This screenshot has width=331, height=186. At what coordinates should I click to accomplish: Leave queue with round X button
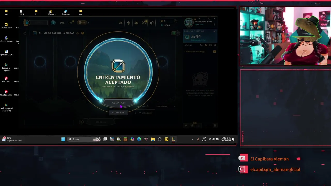tap(81, 122)
